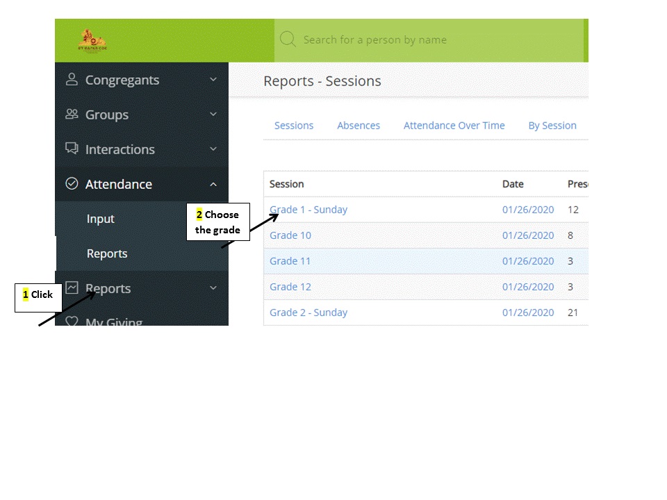Click the 01/26/2020 date for Grade 11

click(528, 261)
